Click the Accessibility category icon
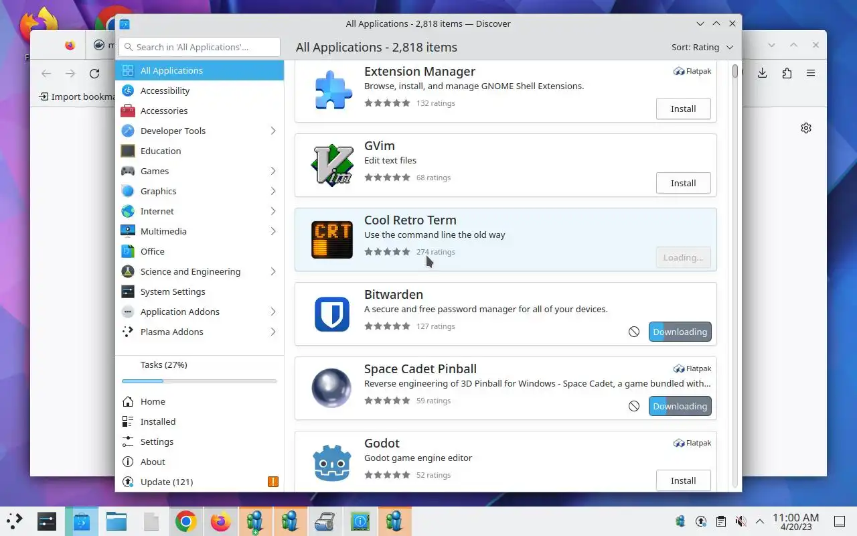 128,90
